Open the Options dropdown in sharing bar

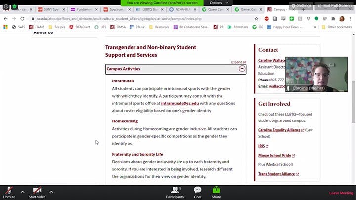tap(218, 3)
